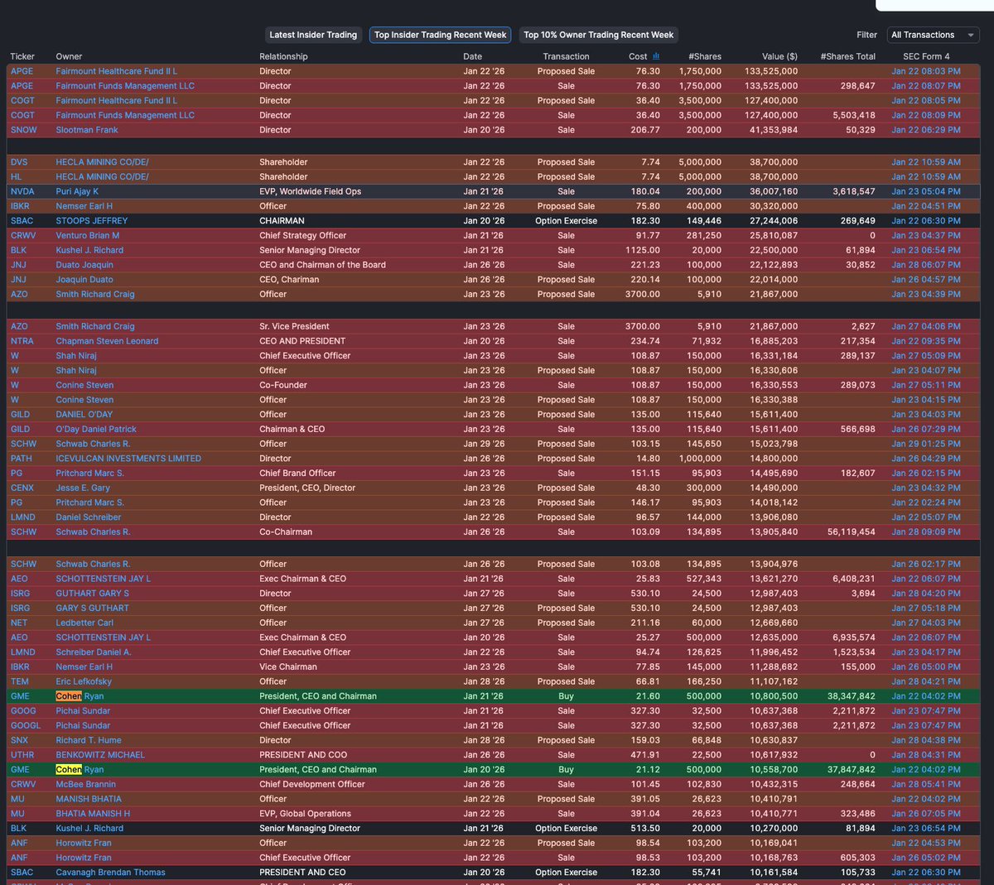994x885 pixels.
Task: Open owner O'Day Daniel Patrick link
Action: (x=96, y=430)
